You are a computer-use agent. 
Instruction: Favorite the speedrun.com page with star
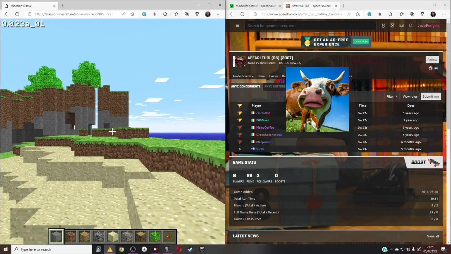(358, 14)
